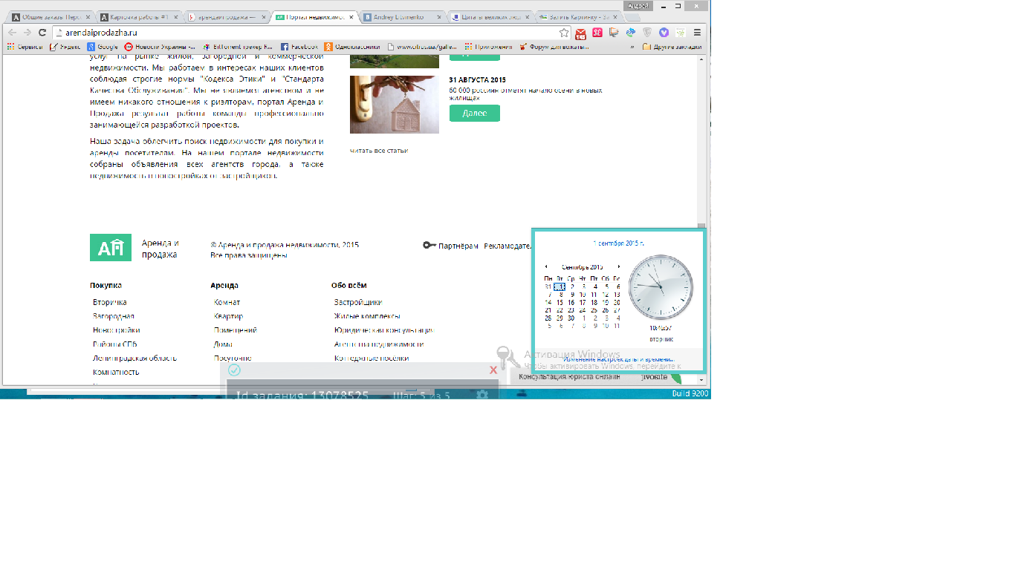This screenshot has width=1015, height=570.
Task: Bookmark page with the star icon
Action: pos(564,33)
